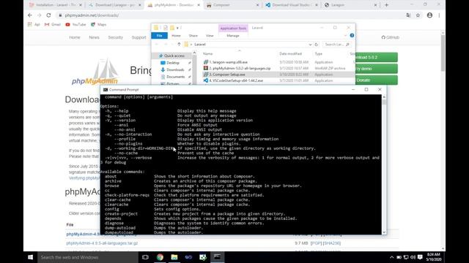469x263 pixels.
Task: Show hidden system tray icons
Action: coord(391,257)
